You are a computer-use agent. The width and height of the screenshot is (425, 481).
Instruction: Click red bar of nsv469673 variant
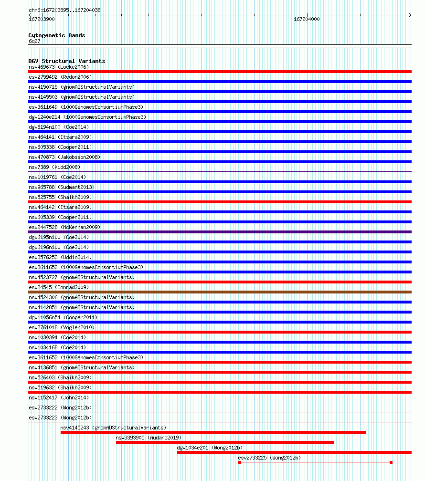pos(220,72)
